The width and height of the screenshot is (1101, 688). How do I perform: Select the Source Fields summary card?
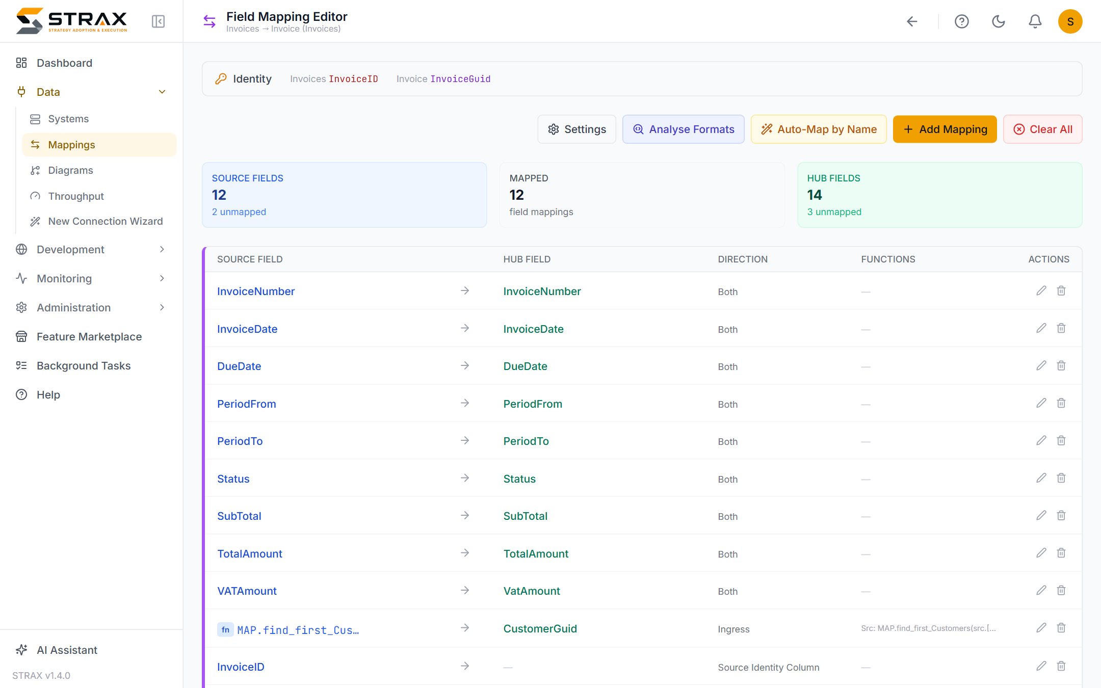point(345,195)
